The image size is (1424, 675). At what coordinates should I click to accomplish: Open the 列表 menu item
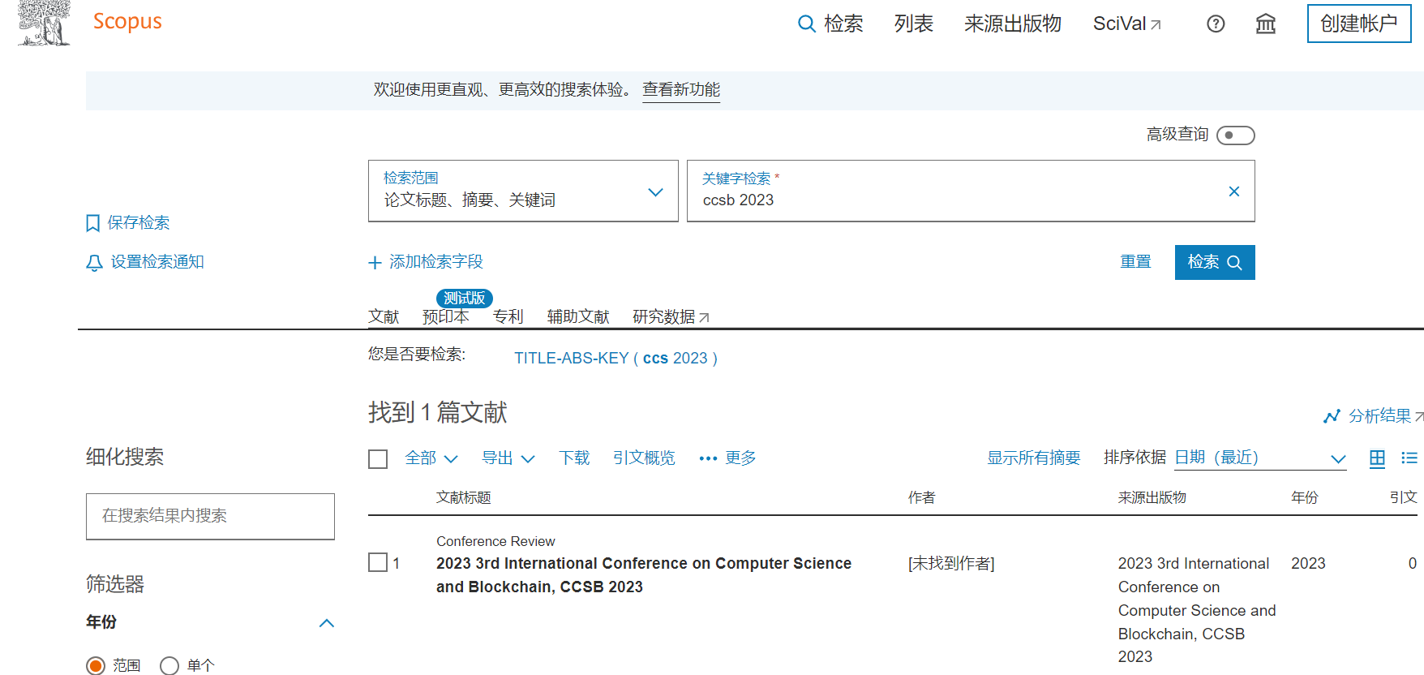pyautogui.click(x=914, y=24)
